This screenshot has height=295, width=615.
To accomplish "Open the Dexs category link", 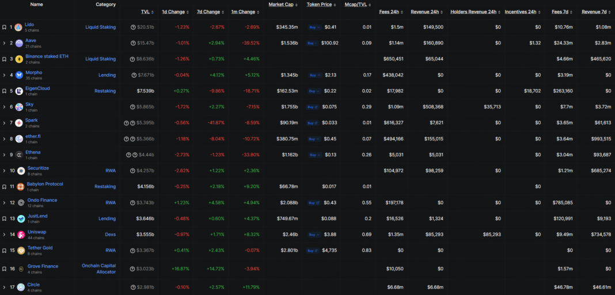I will (110, 235).
